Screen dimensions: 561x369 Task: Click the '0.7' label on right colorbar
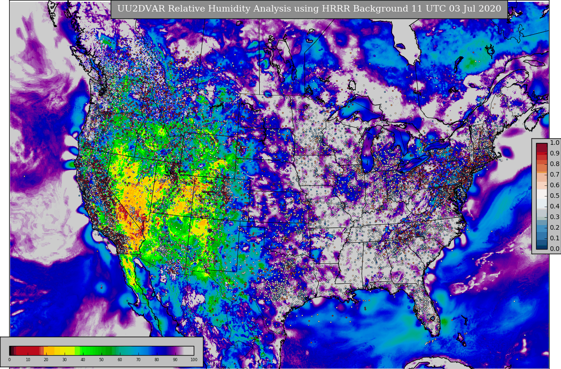555,174
